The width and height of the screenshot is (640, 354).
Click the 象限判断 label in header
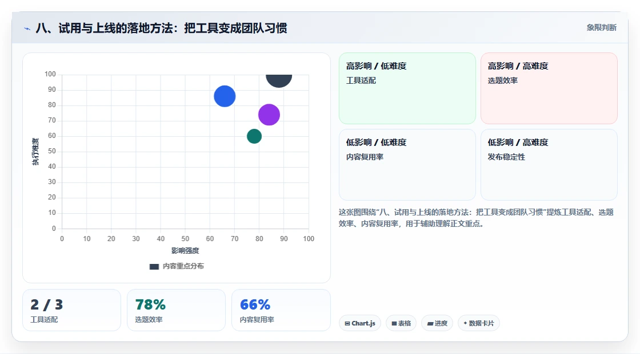(601, 28)
